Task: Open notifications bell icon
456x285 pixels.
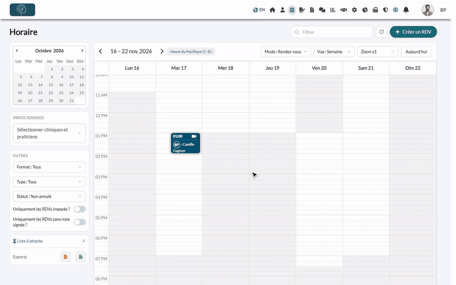Action: pos(406,10)
